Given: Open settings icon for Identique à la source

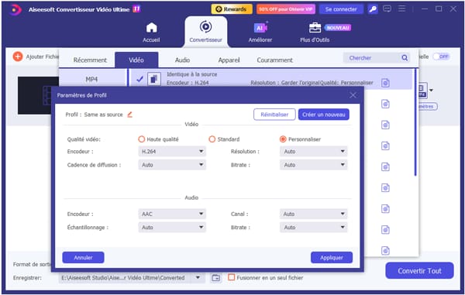Looking at the screenshot, I should pyautogui.click(x=385, y=83).
